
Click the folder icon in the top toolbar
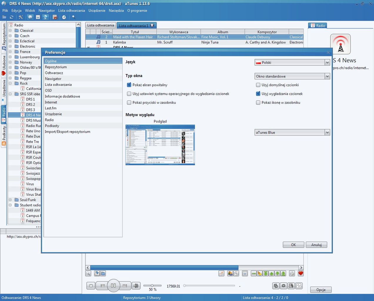click(4, 17)
